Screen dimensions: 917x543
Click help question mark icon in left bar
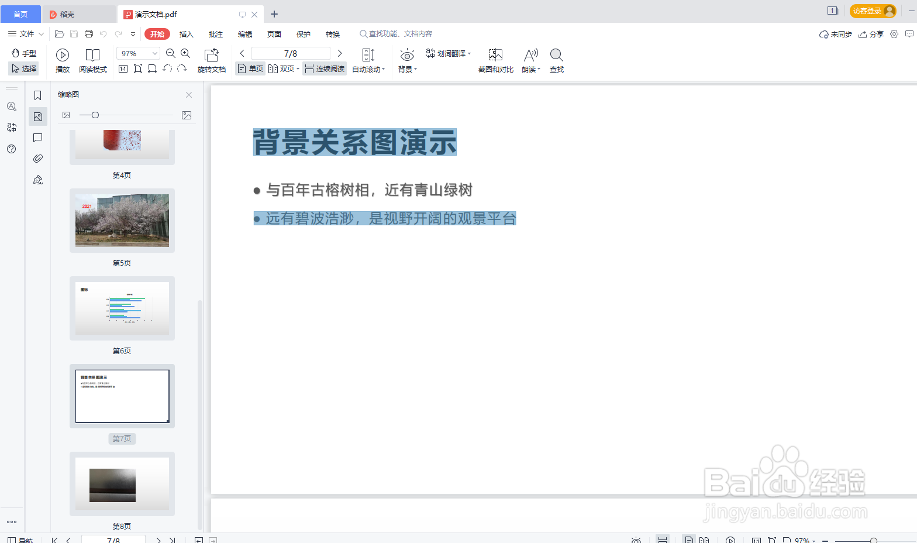[11, 149]
